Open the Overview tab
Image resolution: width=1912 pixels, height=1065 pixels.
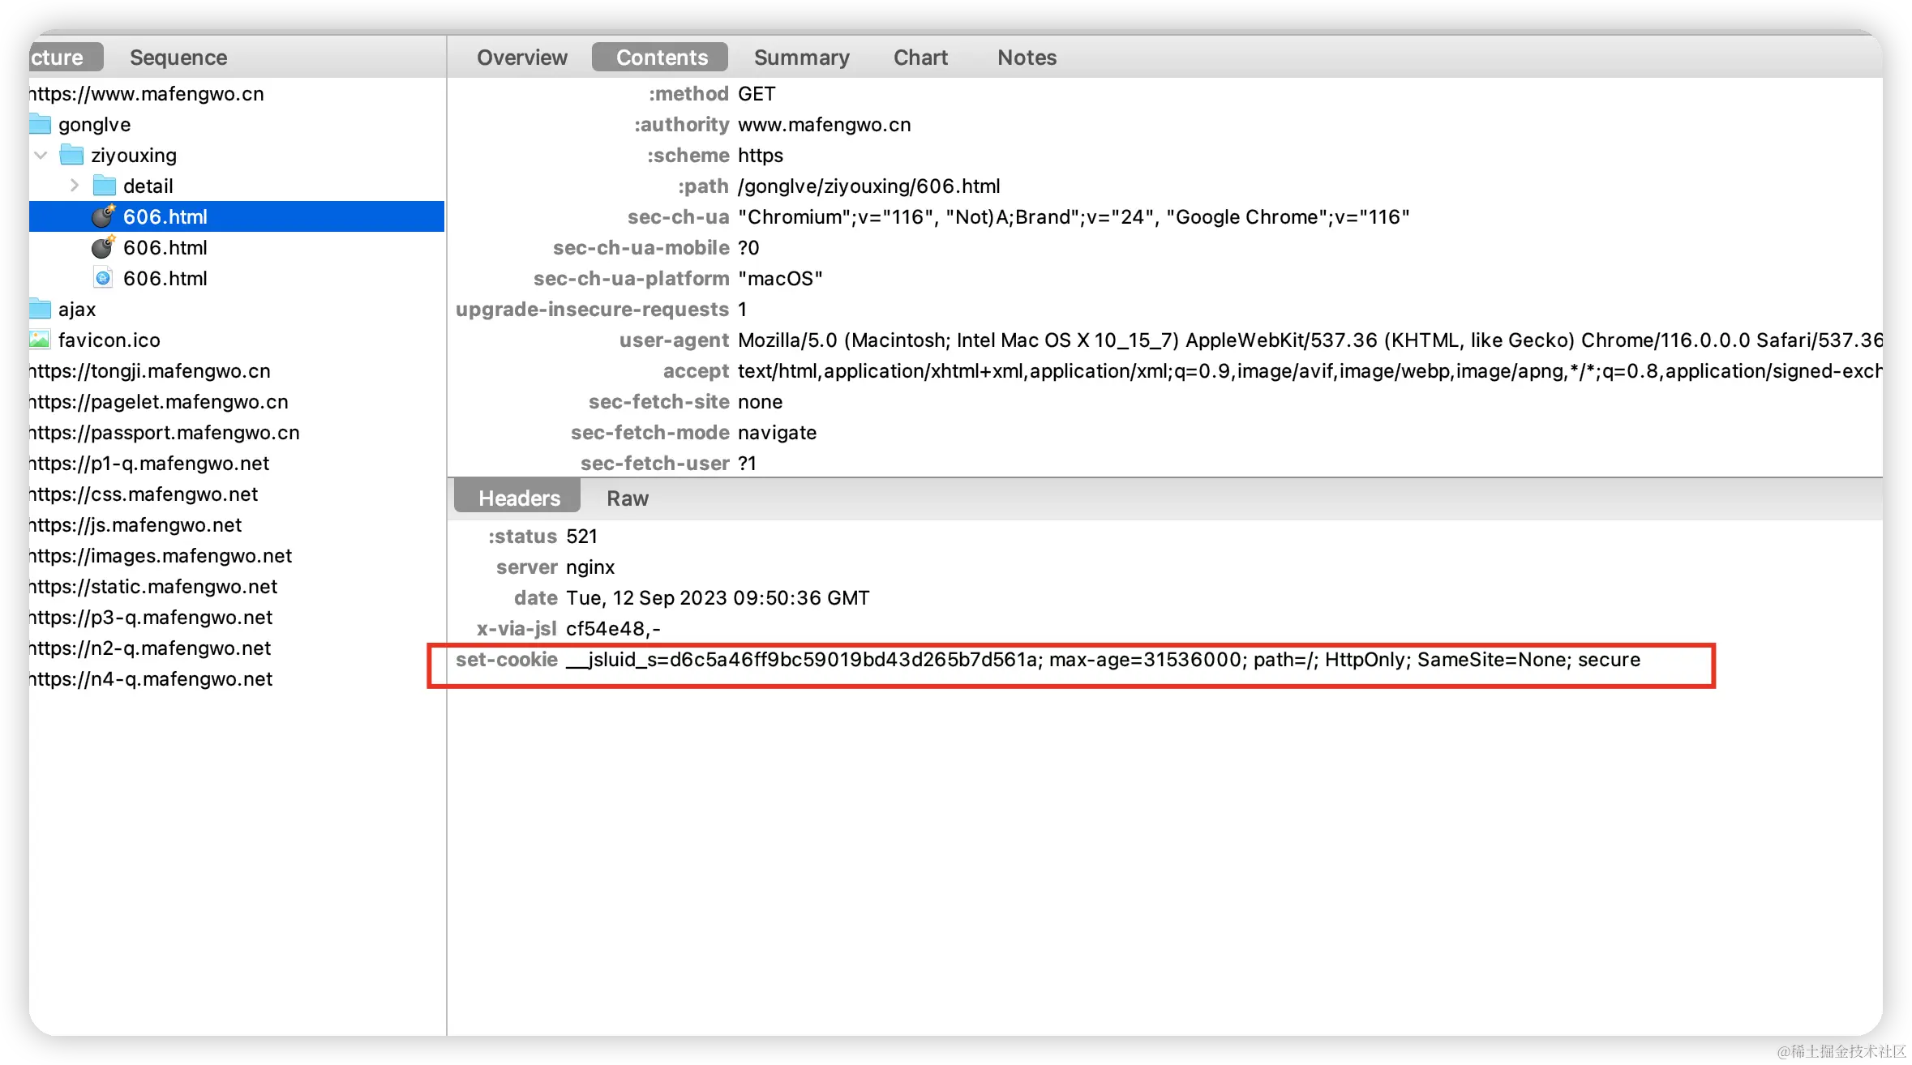click(521, 58)
